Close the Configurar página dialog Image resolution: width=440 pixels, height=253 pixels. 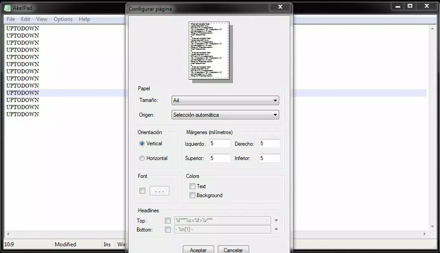click(x=280, y=7)
